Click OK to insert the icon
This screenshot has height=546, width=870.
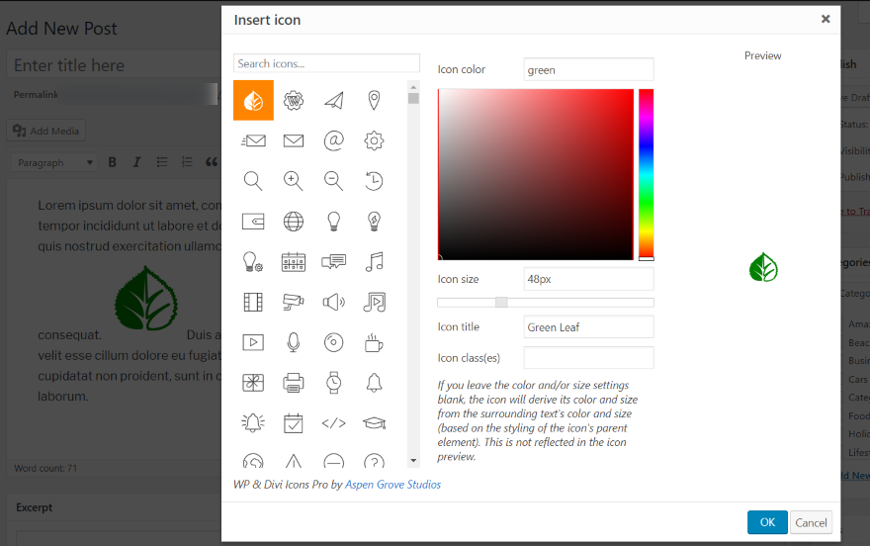click(x=767, y=522)
